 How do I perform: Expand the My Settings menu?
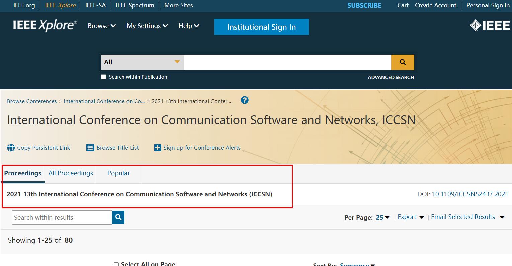(147, 26)
